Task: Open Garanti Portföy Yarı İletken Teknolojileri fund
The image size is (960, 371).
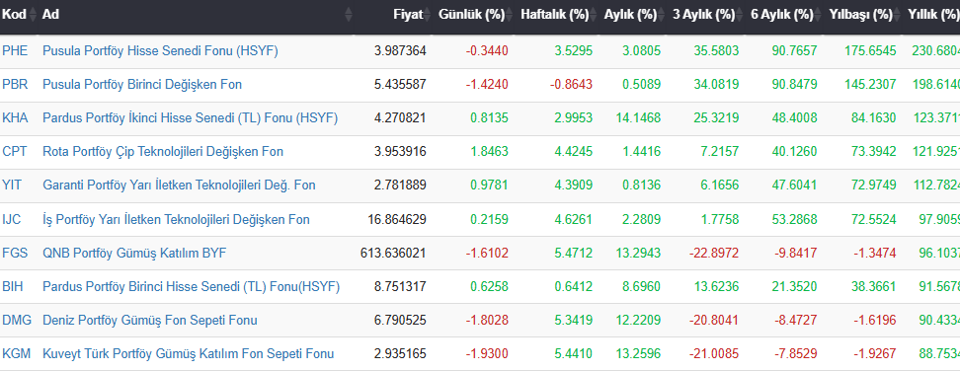Action: coord(179,185)
